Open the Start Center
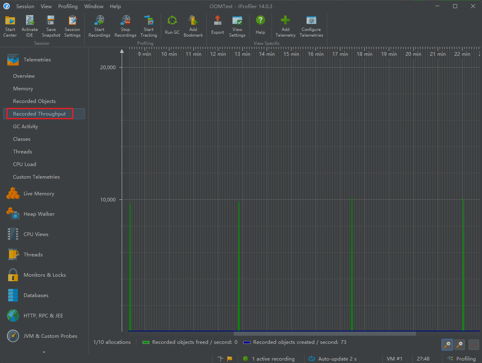 10,26
